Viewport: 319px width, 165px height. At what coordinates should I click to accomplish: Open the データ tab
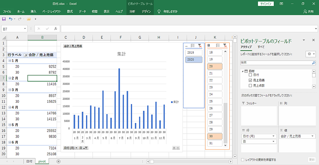(x=82, y=12)
